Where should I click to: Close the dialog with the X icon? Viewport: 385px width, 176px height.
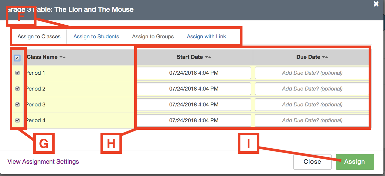pos(376,4)
